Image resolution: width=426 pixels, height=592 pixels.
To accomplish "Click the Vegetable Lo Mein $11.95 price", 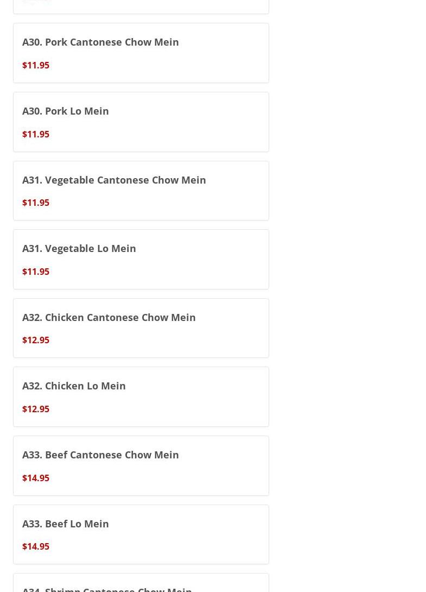I will pos(36,272).
